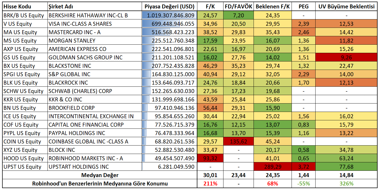The width and height of the screenshot is (381, 191).
Task: Select 'AMERICAN EXPRESS CO' cell
Action: click(95, 49)
